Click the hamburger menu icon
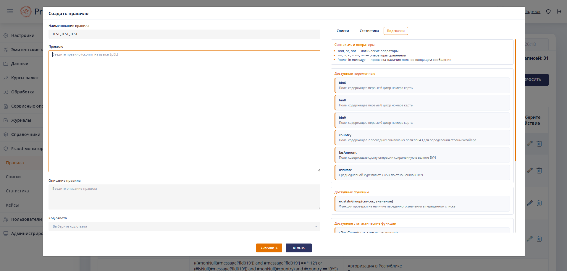 (x=10, y=11)
